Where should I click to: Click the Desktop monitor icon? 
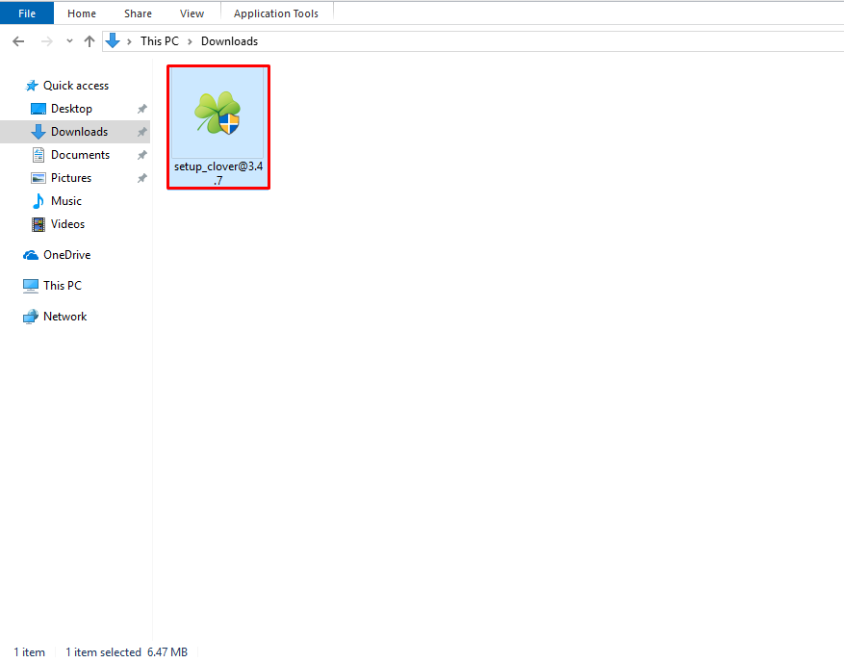coord(38,109)
